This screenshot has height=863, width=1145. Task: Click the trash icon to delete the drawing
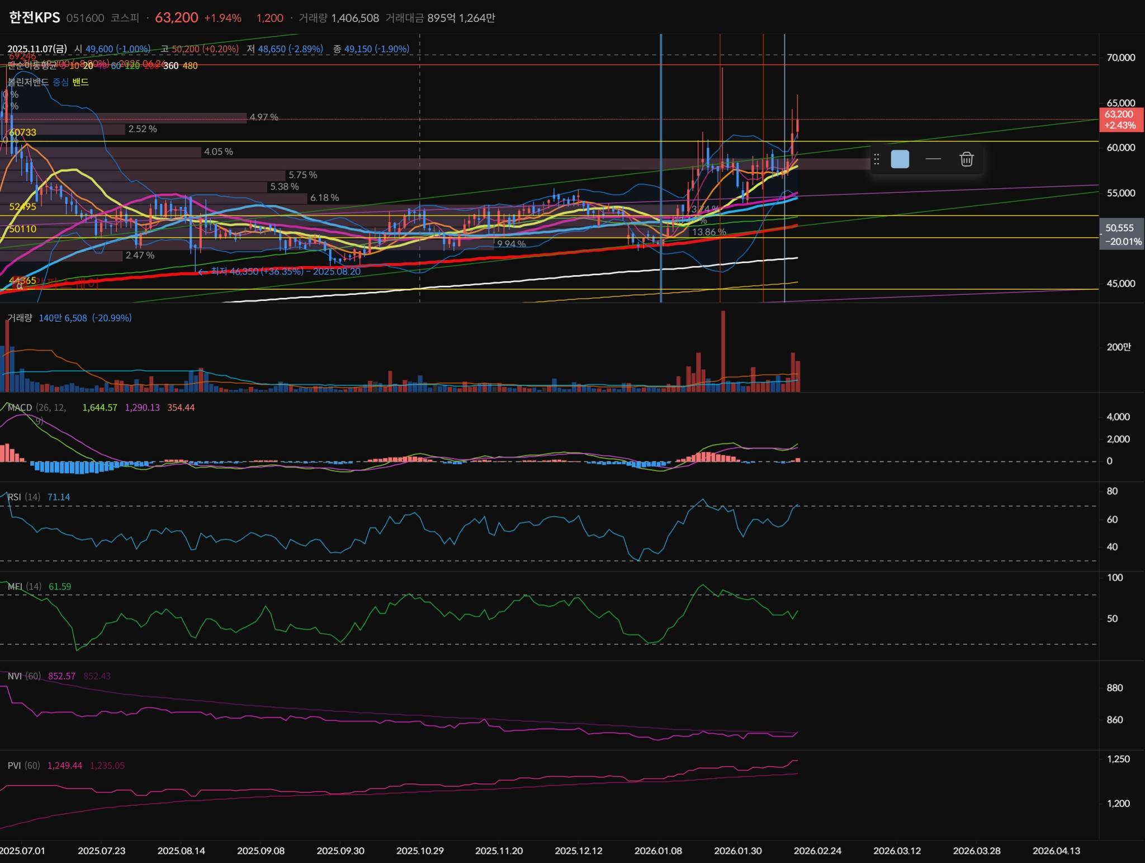click(967, 159)
